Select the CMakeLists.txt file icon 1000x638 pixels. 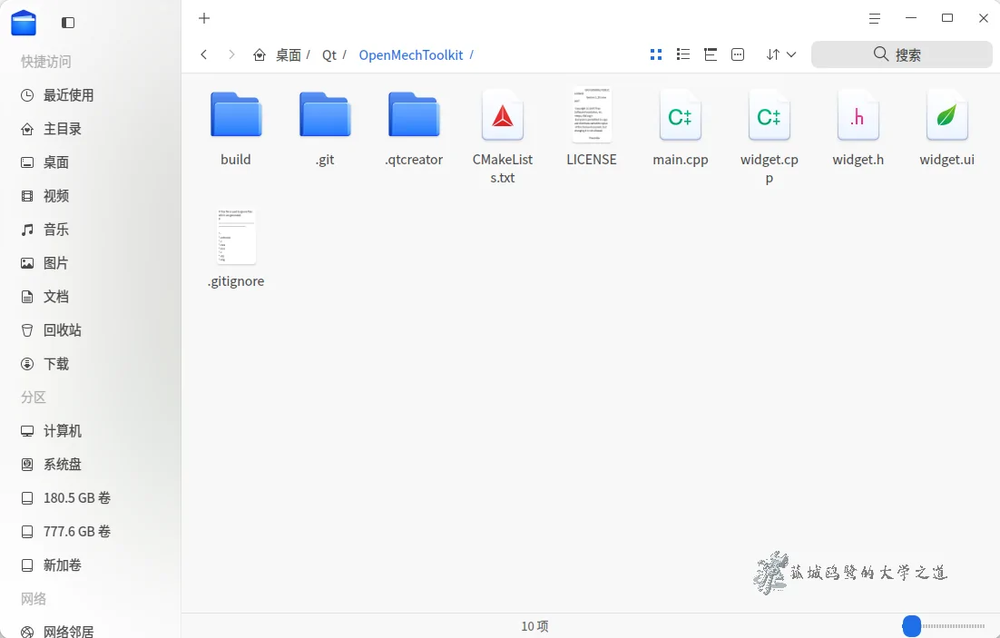click(503, 115)
